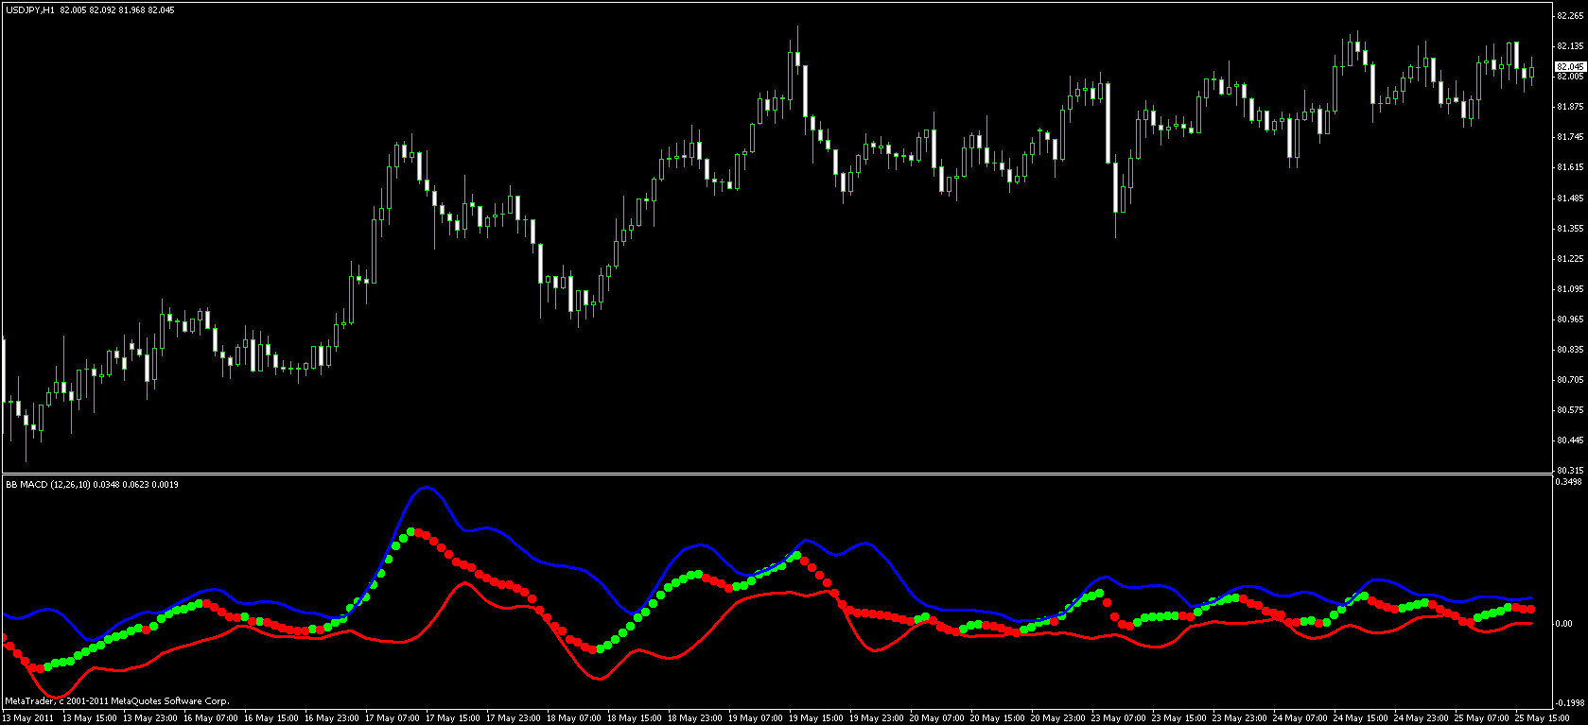This screenshot has width=1588, height=725.
Task: Click the 16 May 07:00 time label
Action: click(x=211, y=718)
